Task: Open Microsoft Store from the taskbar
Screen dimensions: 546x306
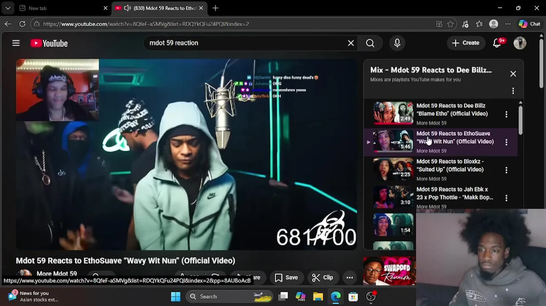Action: tap(353, 296)
